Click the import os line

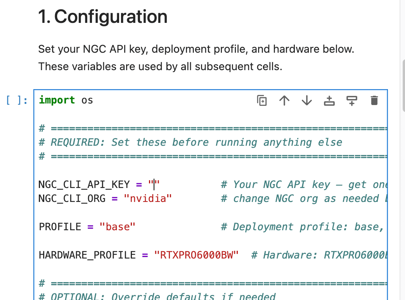point(66,100)
